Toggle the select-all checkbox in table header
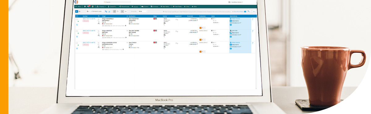 pyautogui.click(x=77, y=16)
